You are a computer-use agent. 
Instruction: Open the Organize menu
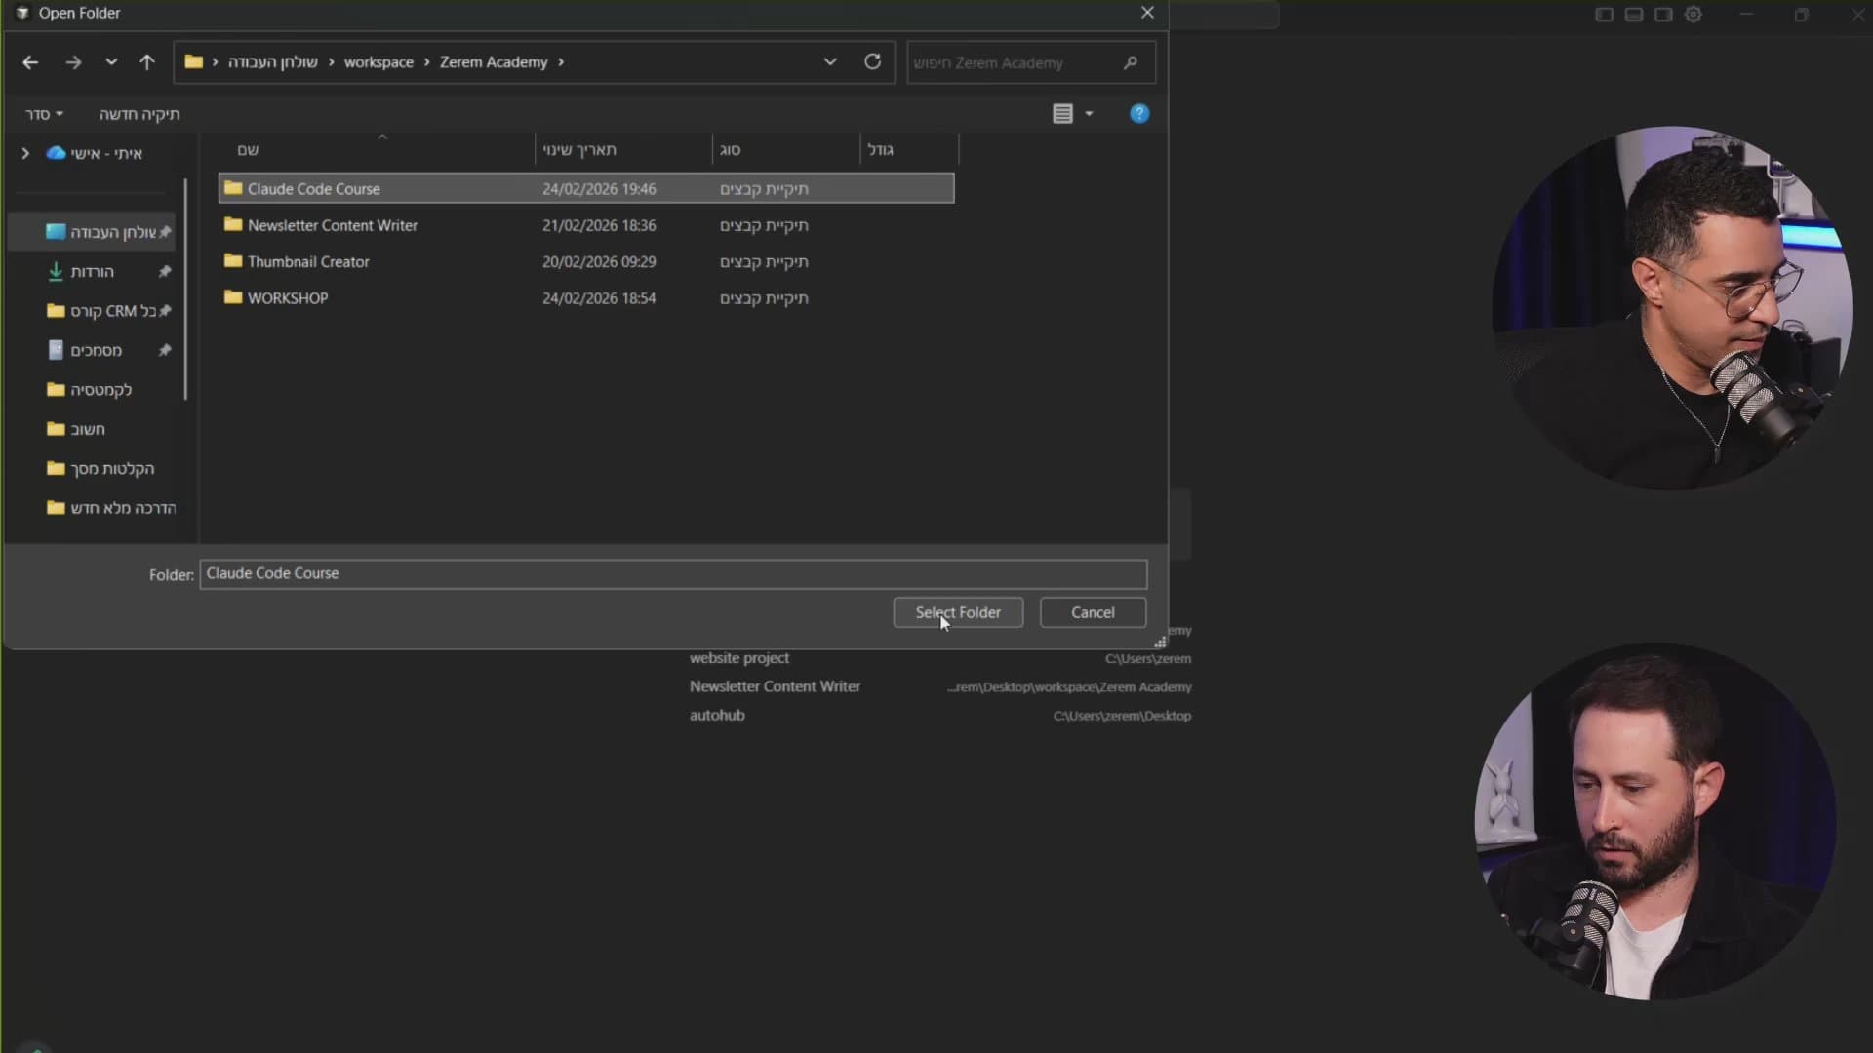point(44,114)
